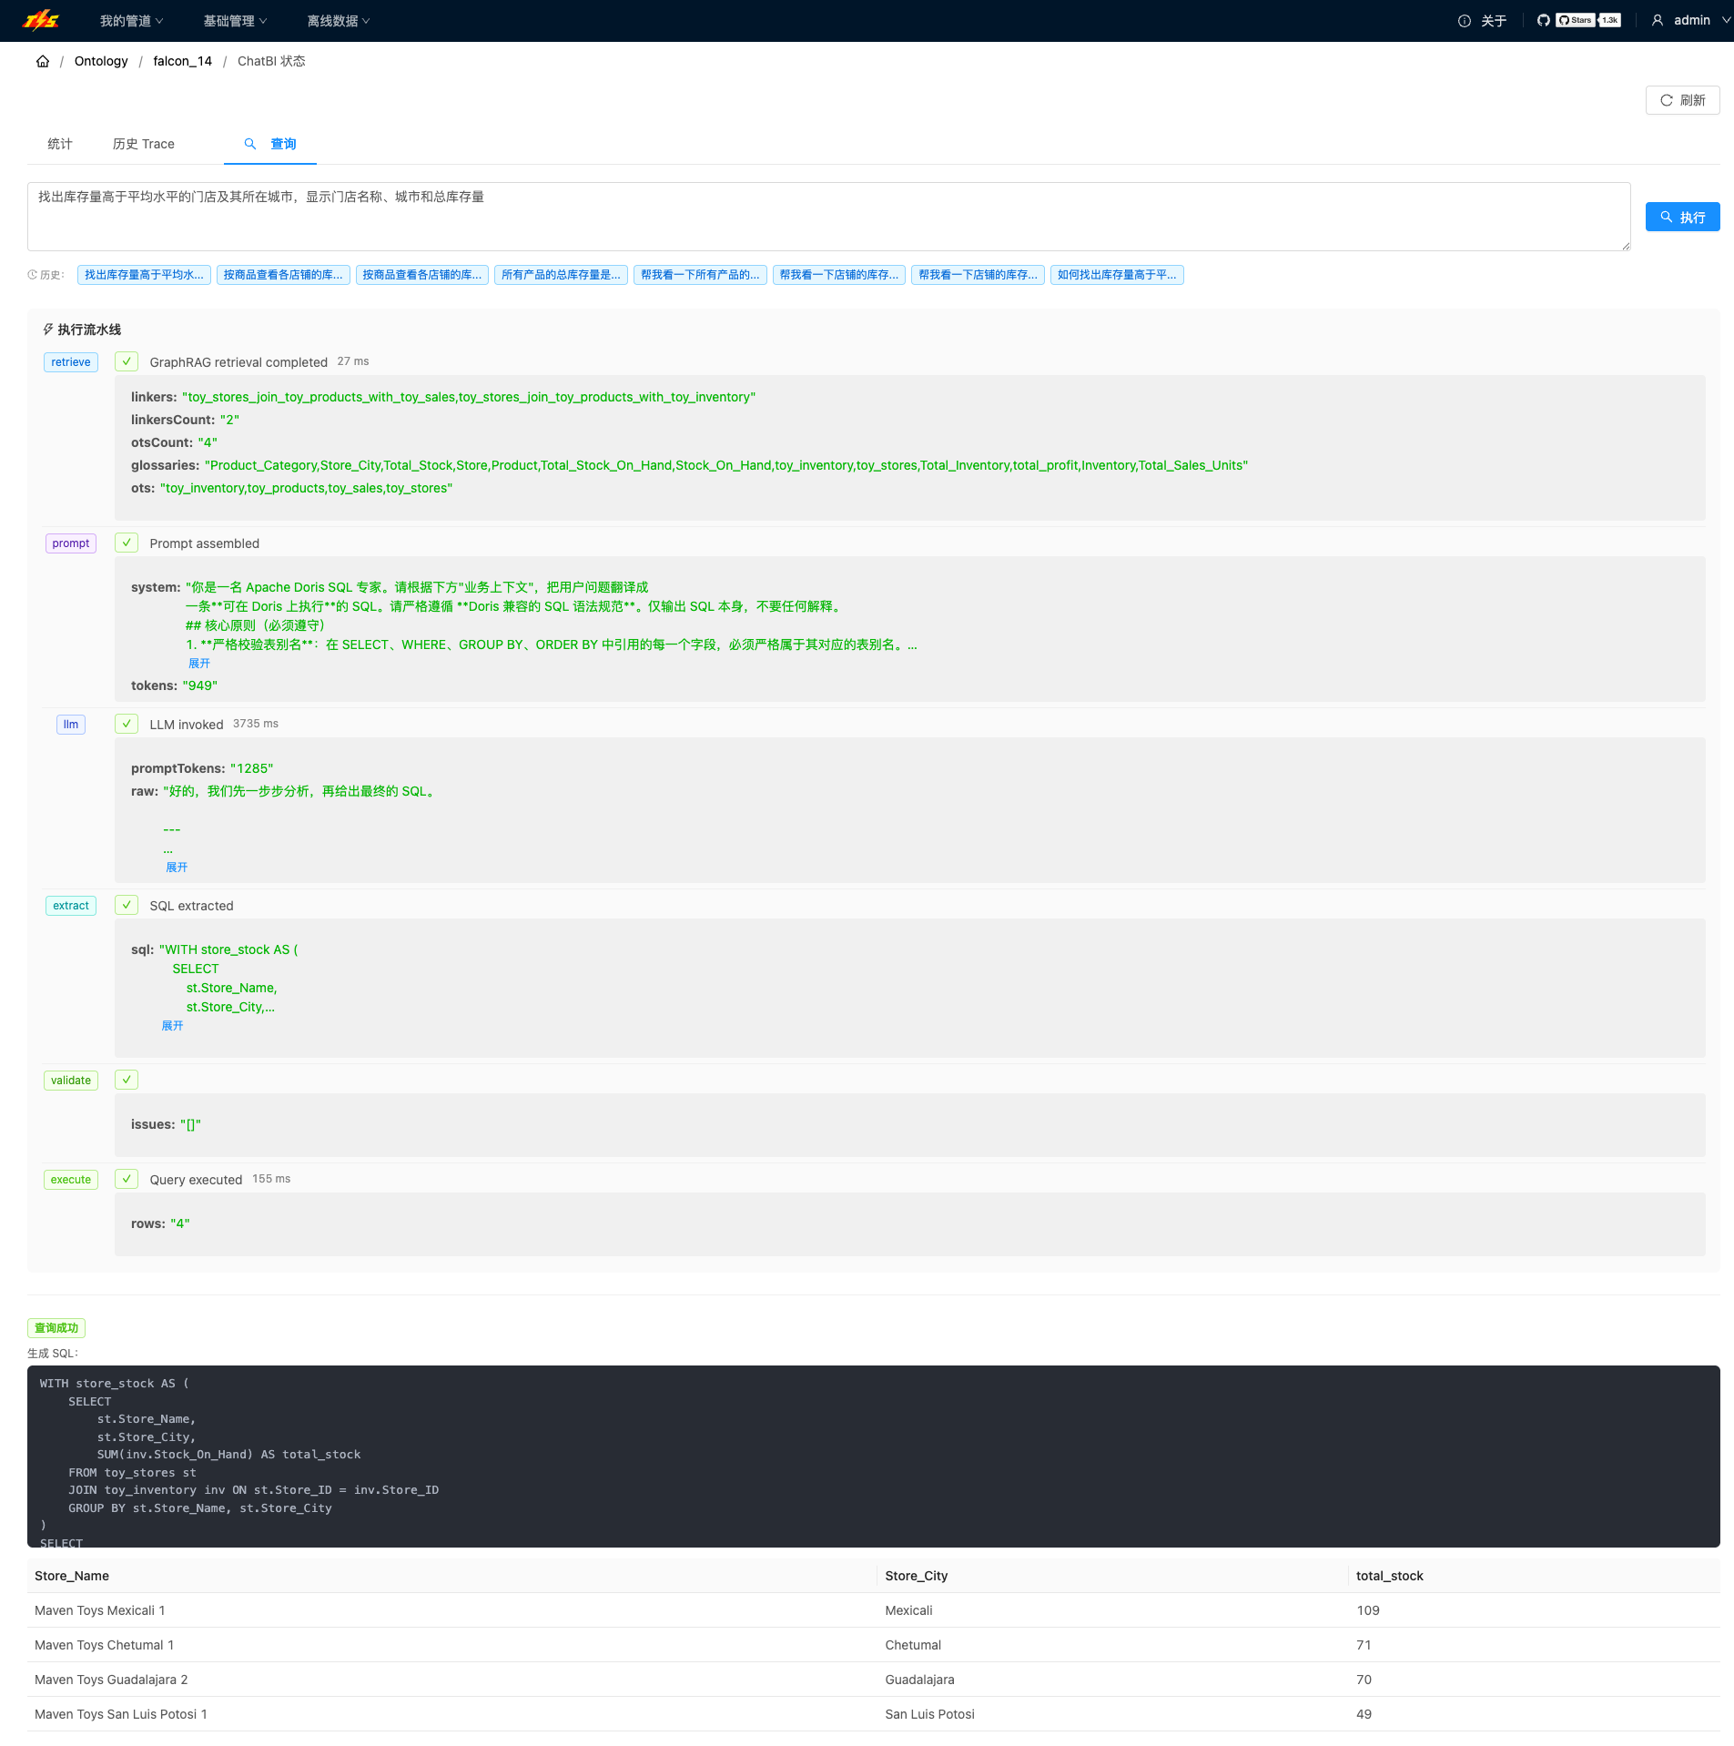Click the GitHub logo icon

click(1544, 20)
